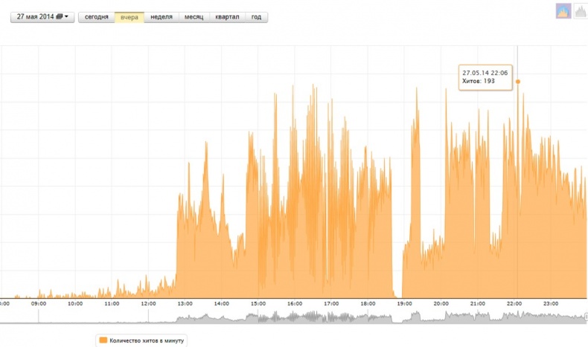The height and width of the screenshot is (347, 588).
Task: Click the 09:00 time axis label
Action: click(39, 303)
